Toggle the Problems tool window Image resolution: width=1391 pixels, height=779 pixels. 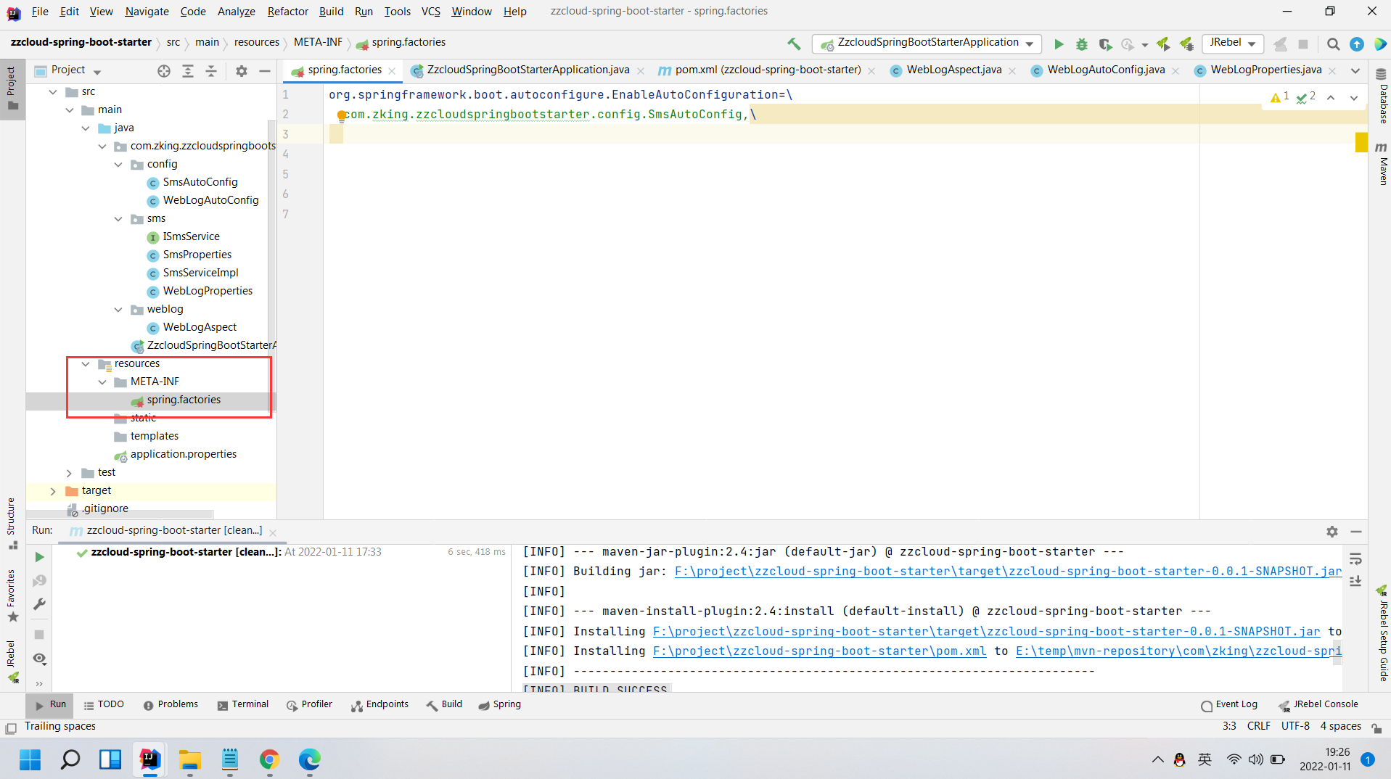(x=179, y=704)
